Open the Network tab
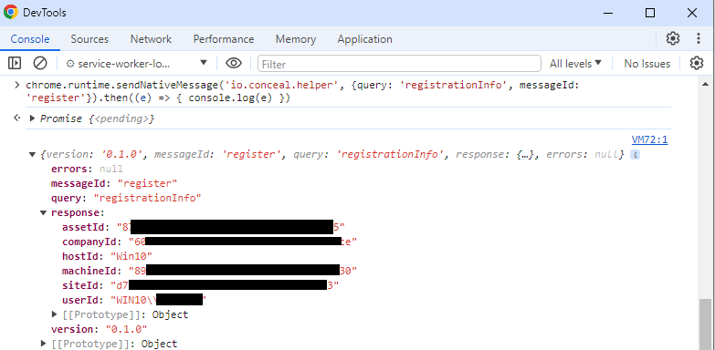 pyautogui.click(x=151, y=39)
